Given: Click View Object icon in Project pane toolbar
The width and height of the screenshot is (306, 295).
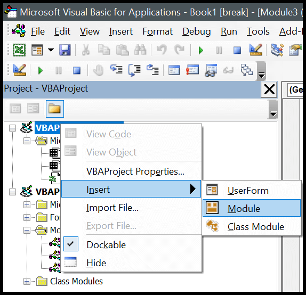Looking at the screenshot, I should tap(33, 108).
